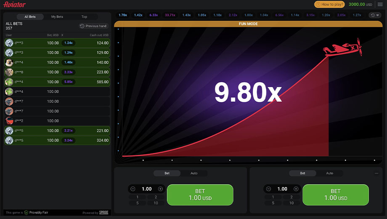Open the My Bets tab
Image resolution: width=387 pixels, height=219 pixels.
[x=57, y=17]
